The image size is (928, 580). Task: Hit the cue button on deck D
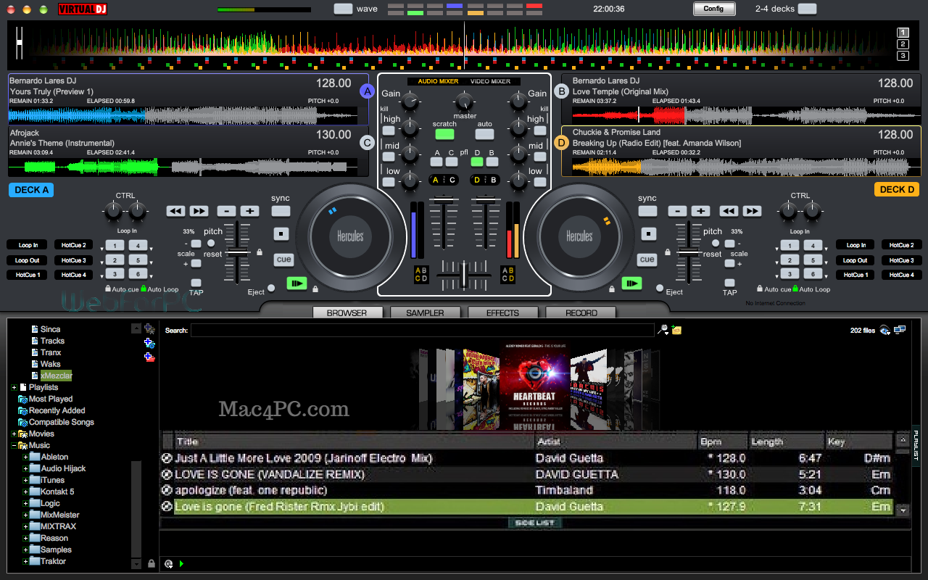tap(647, 259)
